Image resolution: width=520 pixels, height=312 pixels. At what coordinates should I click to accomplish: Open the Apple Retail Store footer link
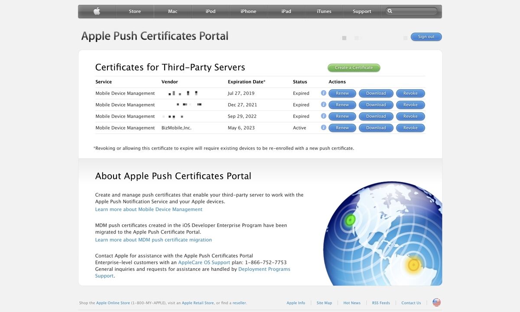pos(198,303)
